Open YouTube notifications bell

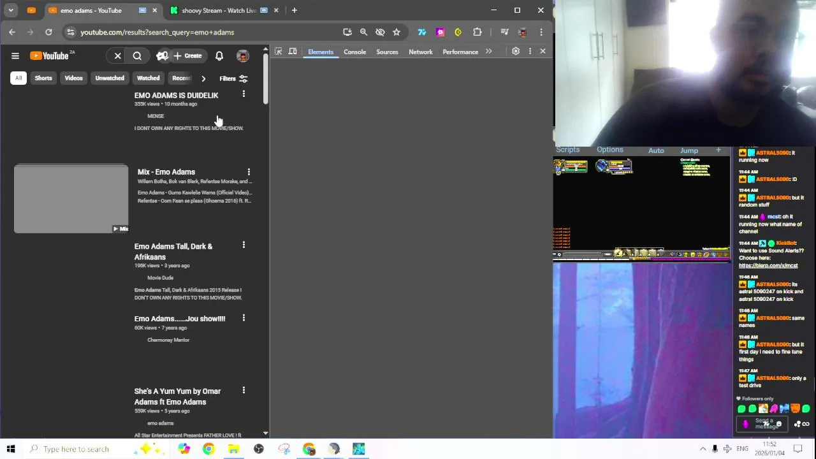click(x=219, y=56)
